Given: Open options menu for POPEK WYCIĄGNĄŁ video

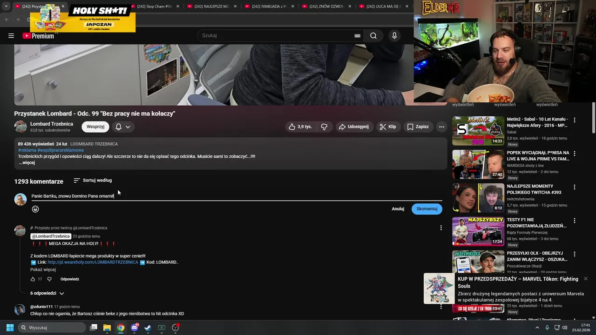Looking at the screenshot, I should coord(574,154).
